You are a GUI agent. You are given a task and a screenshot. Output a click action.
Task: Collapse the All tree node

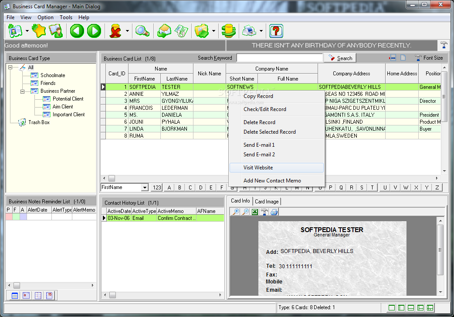10,67
